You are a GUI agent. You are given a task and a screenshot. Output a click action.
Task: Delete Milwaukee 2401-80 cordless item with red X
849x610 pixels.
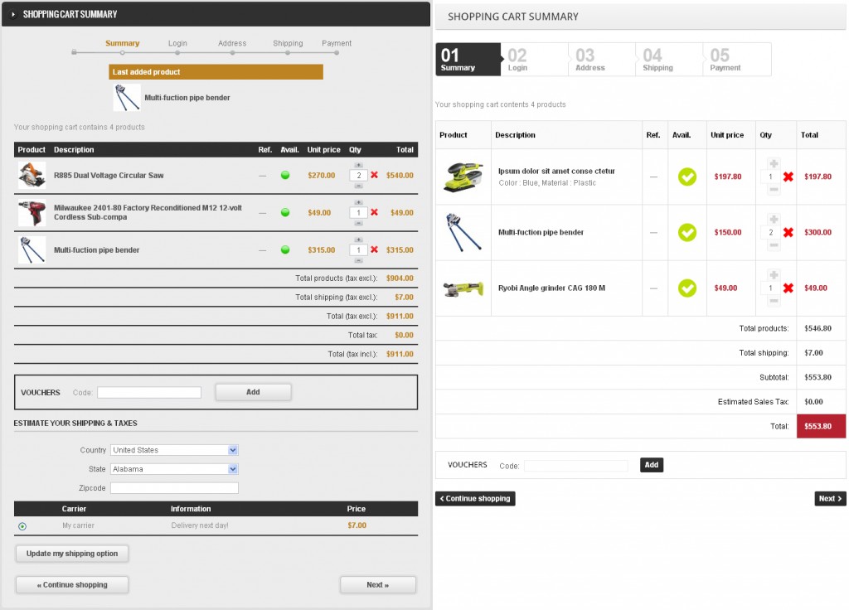pyautogui.click(x=375, y=213)
